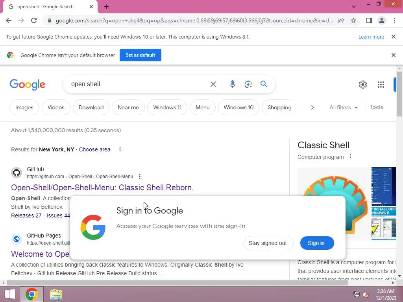The image size is (403, 302).
Task: Clear the search box text
Action: [x=213, y=84]
